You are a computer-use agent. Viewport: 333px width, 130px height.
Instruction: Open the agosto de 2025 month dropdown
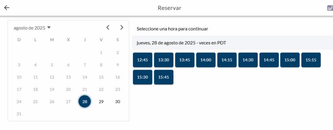32,28
